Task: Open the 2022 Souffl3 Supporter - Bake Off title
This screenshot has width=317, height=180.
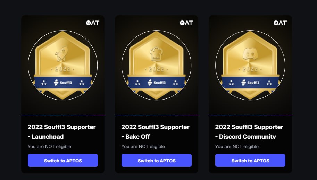Action: click(155, 131)
